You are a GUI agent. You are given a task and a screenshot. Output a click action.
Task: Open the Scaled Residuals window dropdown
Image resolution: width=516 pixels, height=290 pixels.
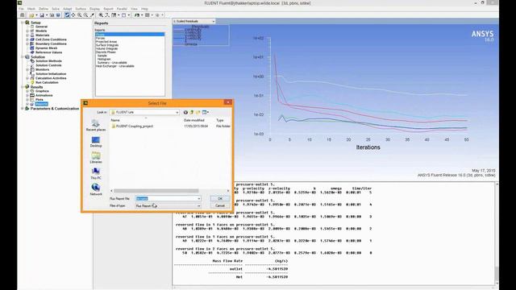(x=213, y=22)
